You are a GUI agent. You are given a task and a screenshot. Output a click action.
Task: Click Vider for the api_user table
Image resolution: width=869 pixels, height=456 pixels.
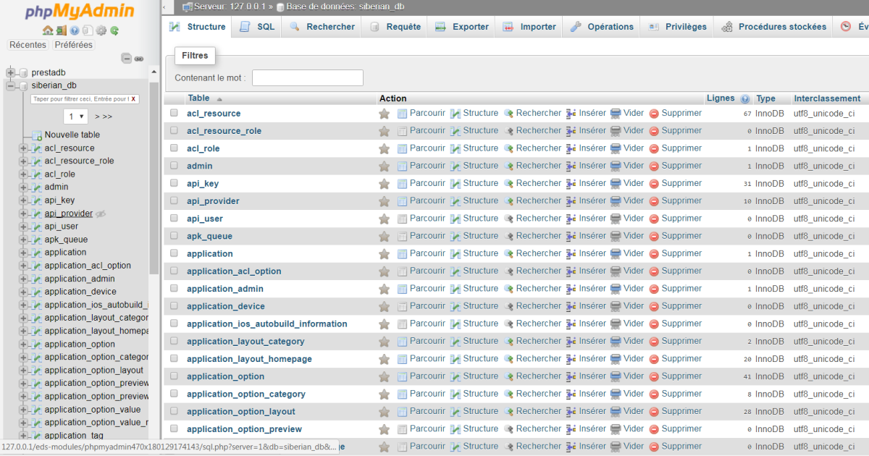pyautogui.click(x=627, y=218)
